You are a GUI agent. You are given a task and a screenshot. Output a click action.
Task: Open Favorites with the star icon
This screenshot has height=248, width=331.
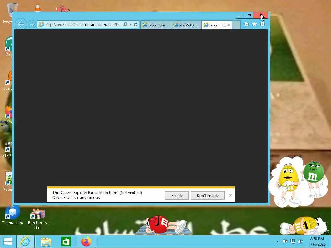(255, 24)
